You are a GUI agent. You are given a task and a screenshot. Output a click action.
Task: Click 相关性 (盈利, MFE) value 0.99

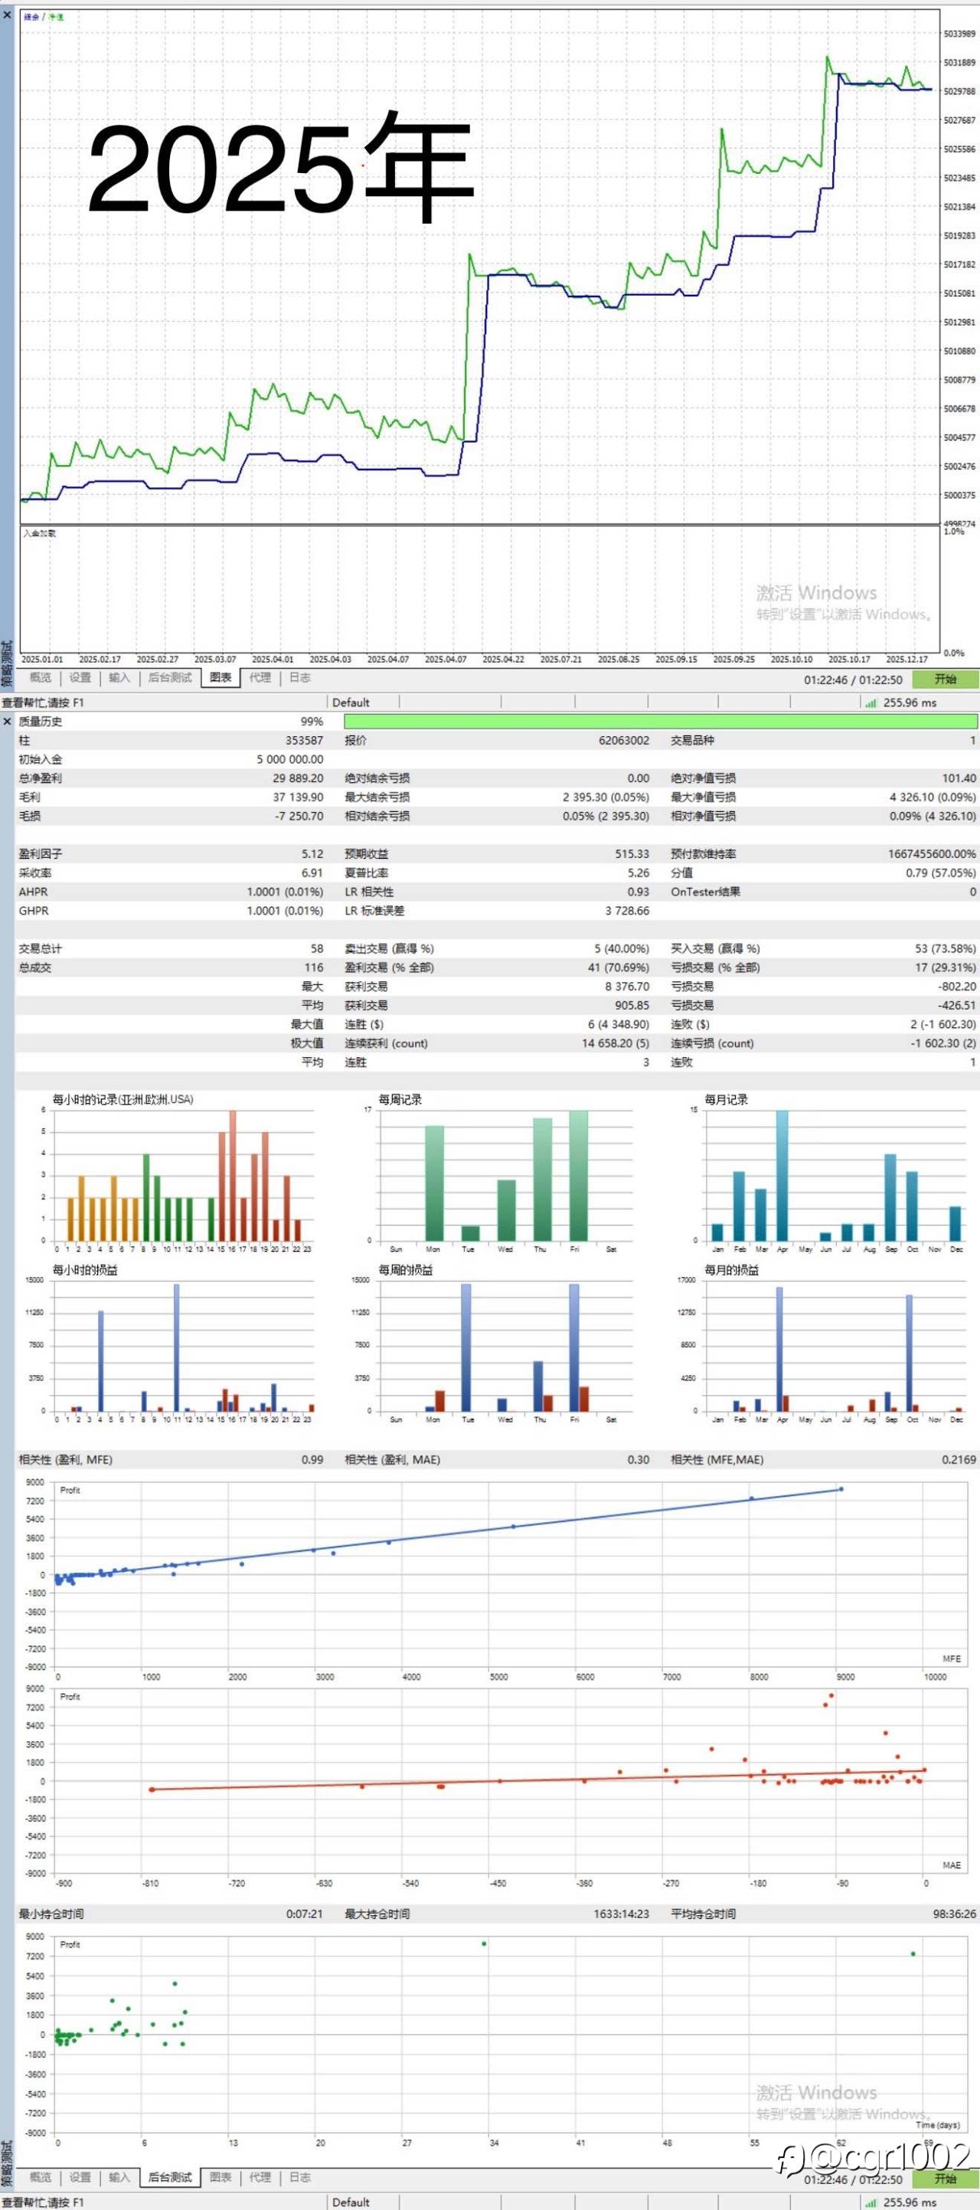pyautogui.click(x=312, y=1459)
